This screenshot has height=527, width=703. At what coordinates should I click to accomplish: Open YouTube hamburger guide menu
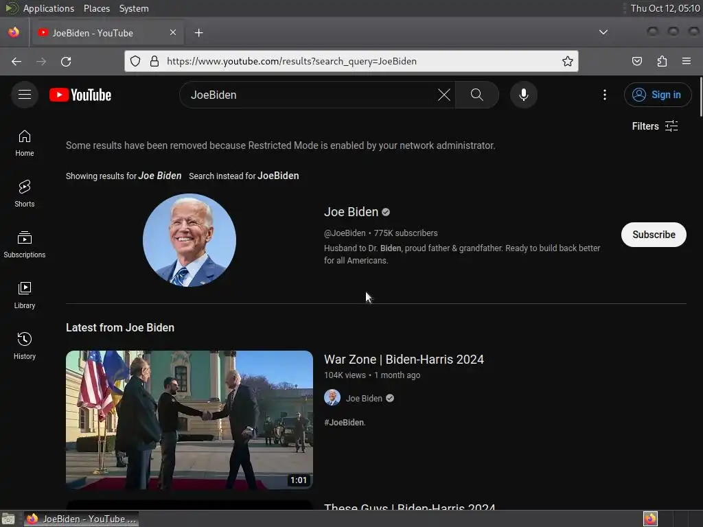[25, 95]
